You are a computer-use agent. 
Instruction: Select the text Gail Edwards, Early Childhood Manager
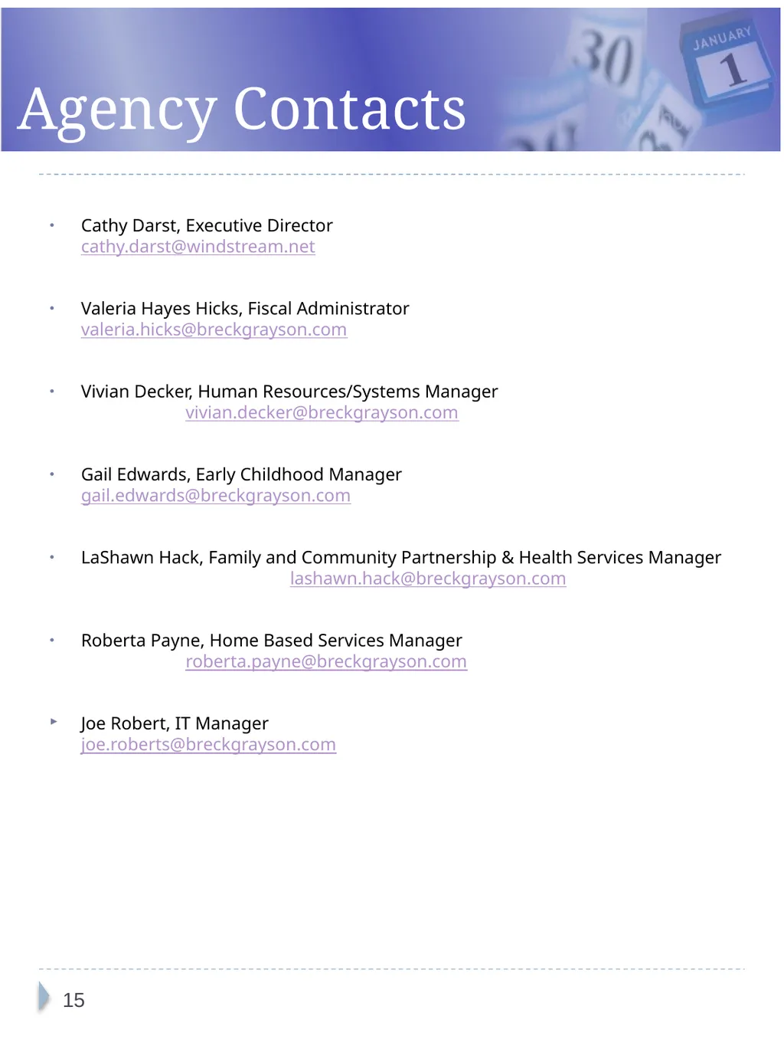tap(241, 474)
